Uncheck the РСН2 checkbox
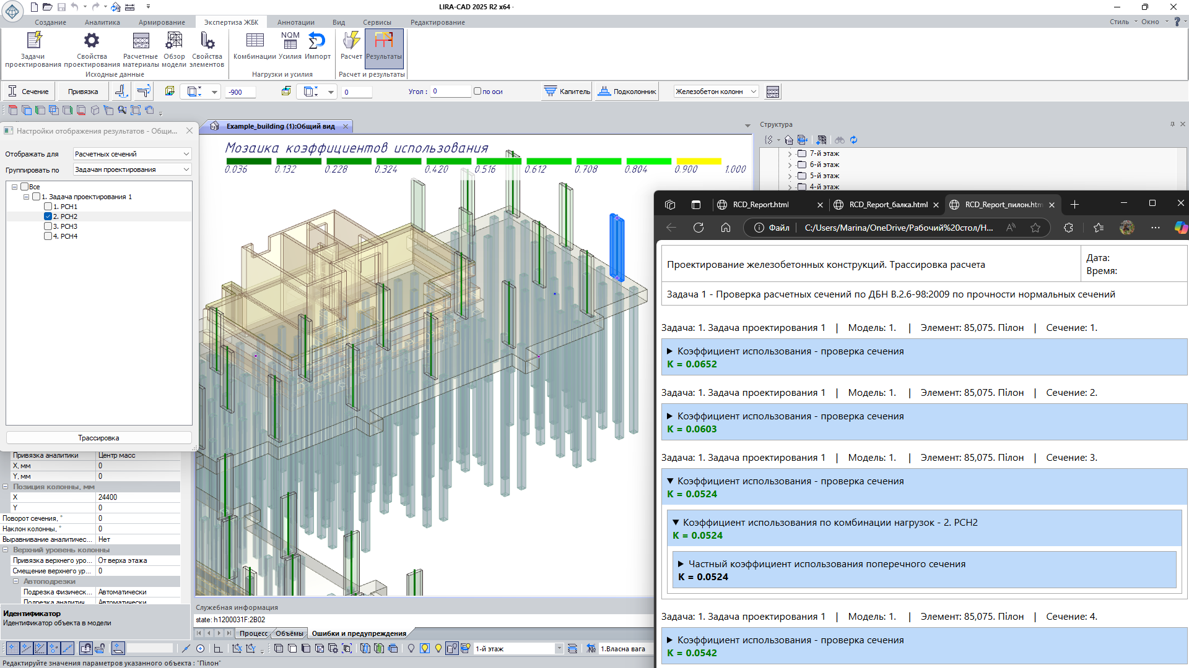The image size is (1189, 668). coord(48,216)
